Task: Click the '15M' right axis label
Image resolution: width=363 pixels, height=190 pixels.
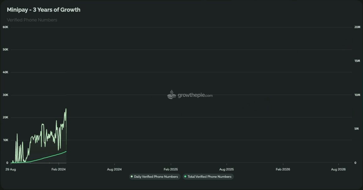Action: coord(357,61)
